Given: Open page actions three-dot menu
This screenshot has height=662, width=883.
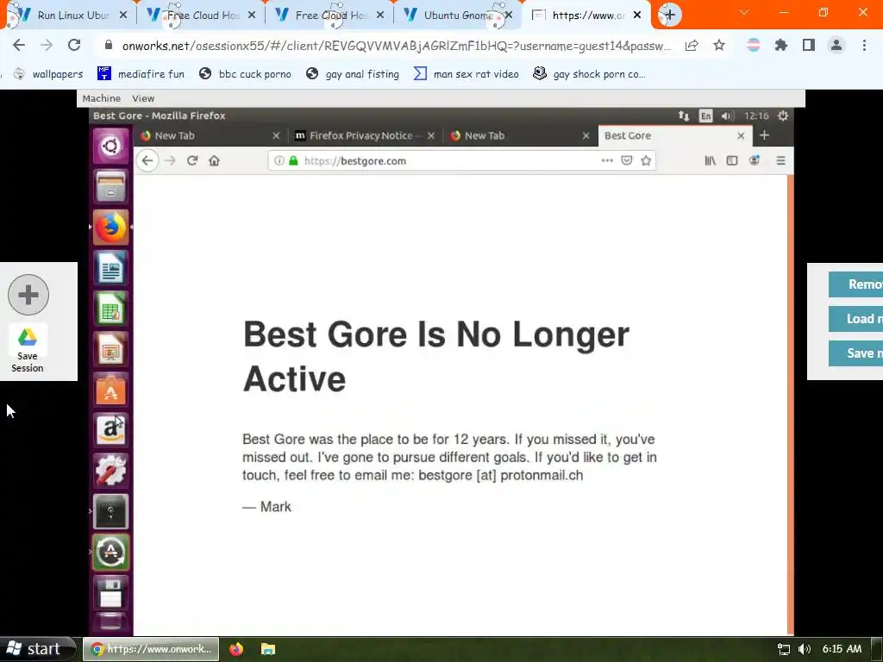Looking at the screenshot, I should click(x=606, y=160).
